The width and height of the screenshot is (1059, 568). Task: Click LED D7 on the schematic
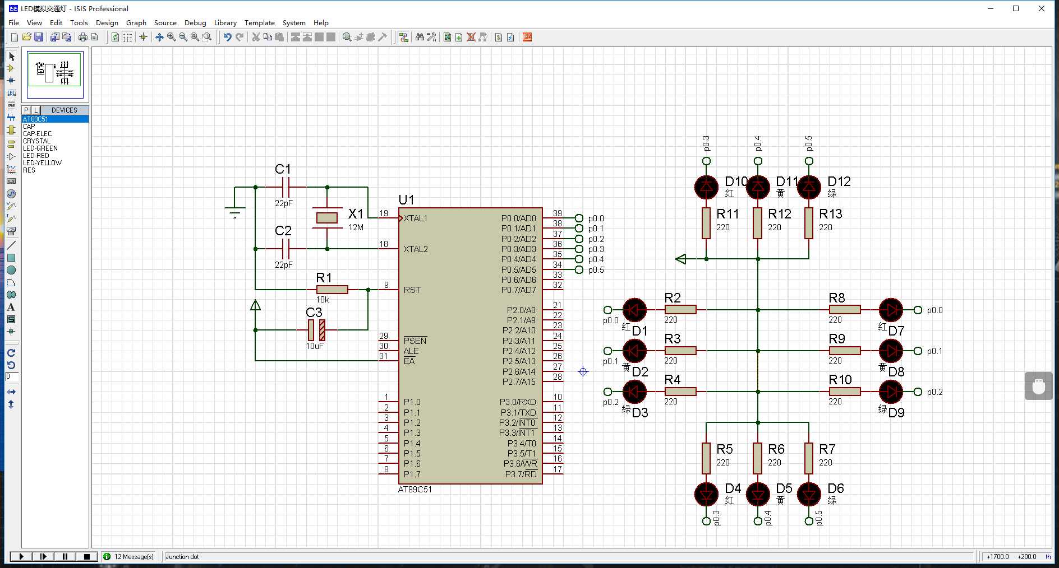[x=891, y=310]
